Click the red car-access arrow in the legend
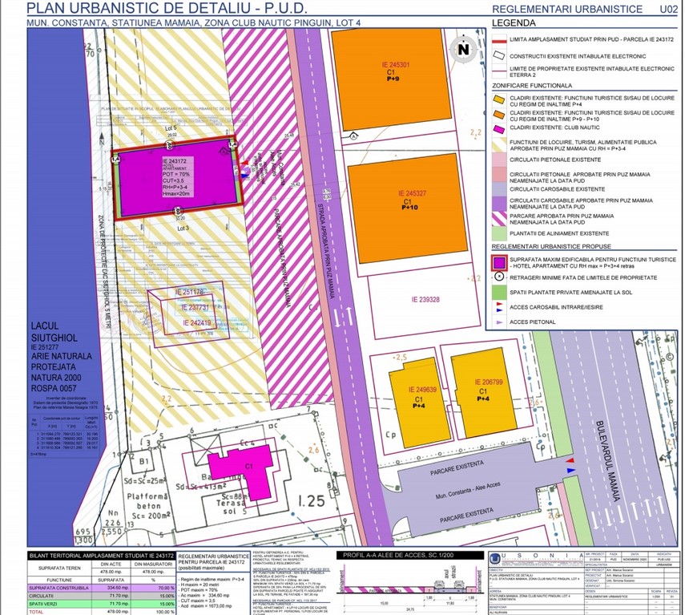Image resolution: width=685 pixels, height=615 pixels. [x=498, y=303]
